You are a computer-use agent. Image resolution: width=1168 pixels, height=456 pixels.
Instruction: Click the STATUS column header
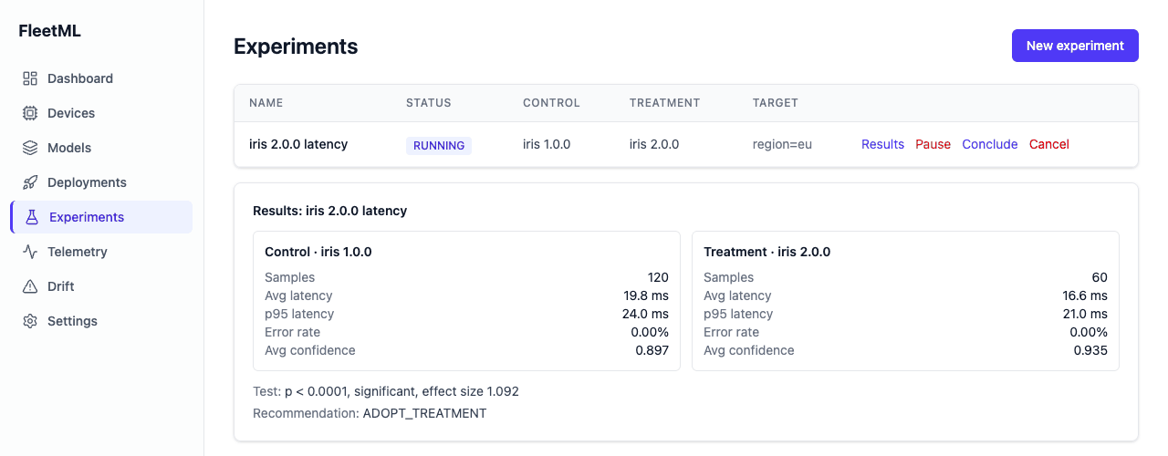click(x=429, y=103)
